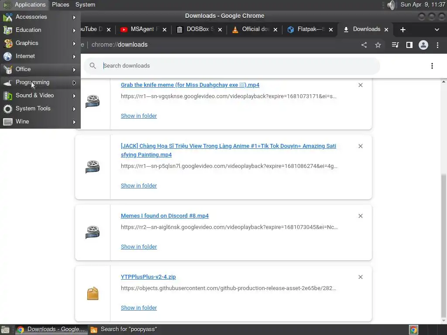Open the Chrome profile avatar
The image size is (447, 335).
pyautogui.click(x=423, y=45)
